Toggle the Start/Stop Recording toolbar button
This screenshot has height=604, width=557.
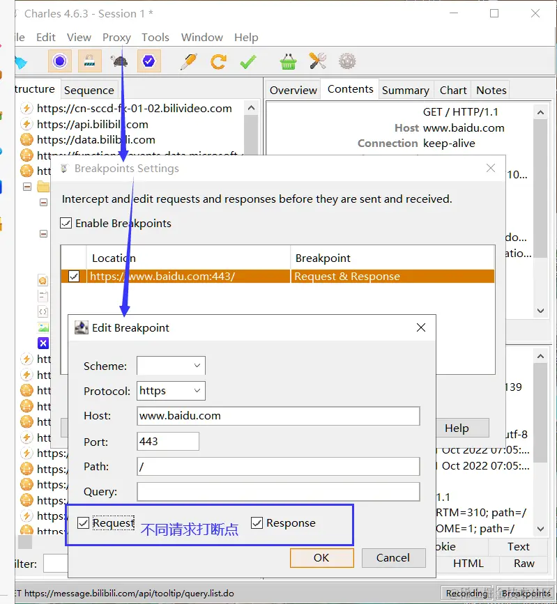click(x=60, y=61)
